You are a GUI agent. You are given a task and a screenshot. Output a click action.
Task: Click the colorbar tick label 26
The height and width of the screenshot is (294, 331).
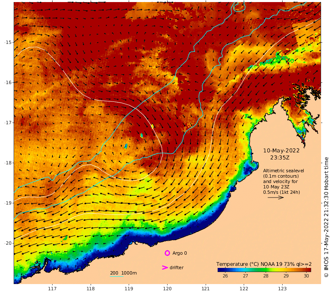(x=225, y=276)
